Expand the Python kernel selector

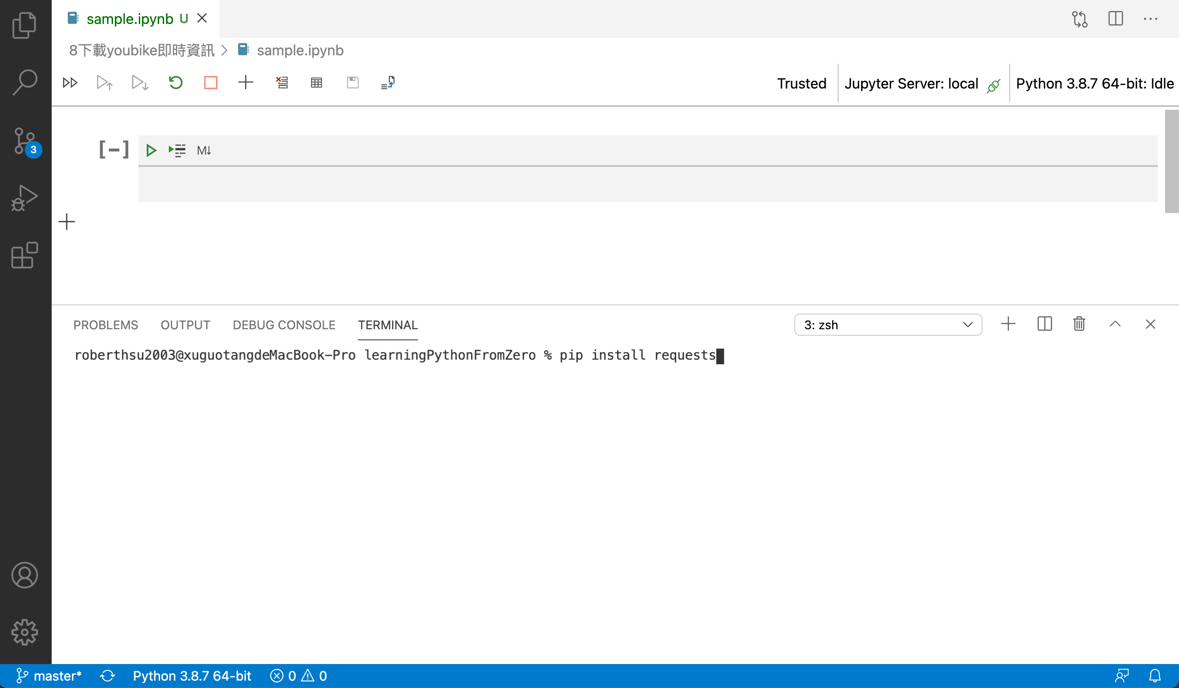click(1094, 82)
